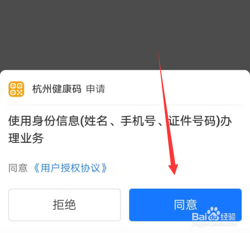Click the red arrow annotation head
Image resolution: width=250 pixels, height=233 pixels.
click(174, 169)
